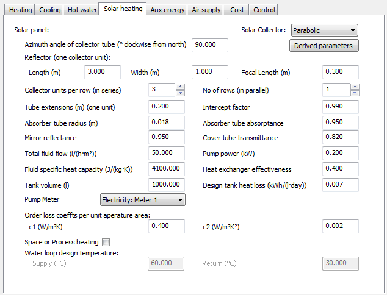Go to the Aux energy tab
Screen dimensions: 387x295
(x=167, y=10)
